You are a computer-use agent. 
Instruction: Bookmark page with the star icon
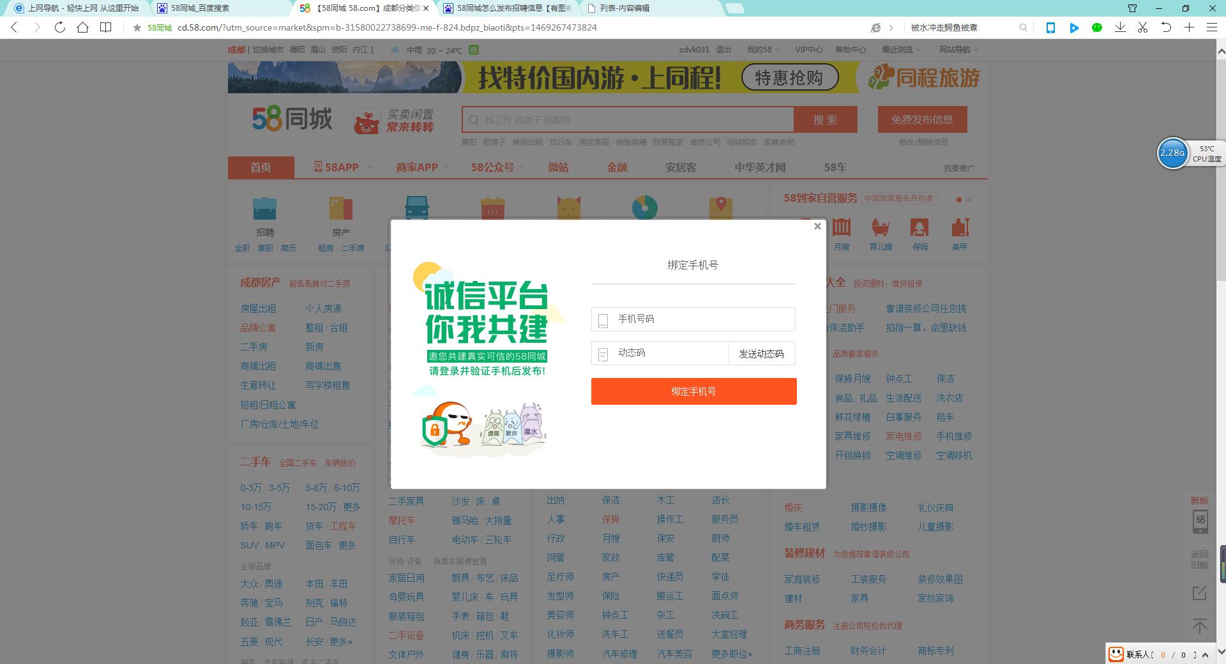(137, 27)
